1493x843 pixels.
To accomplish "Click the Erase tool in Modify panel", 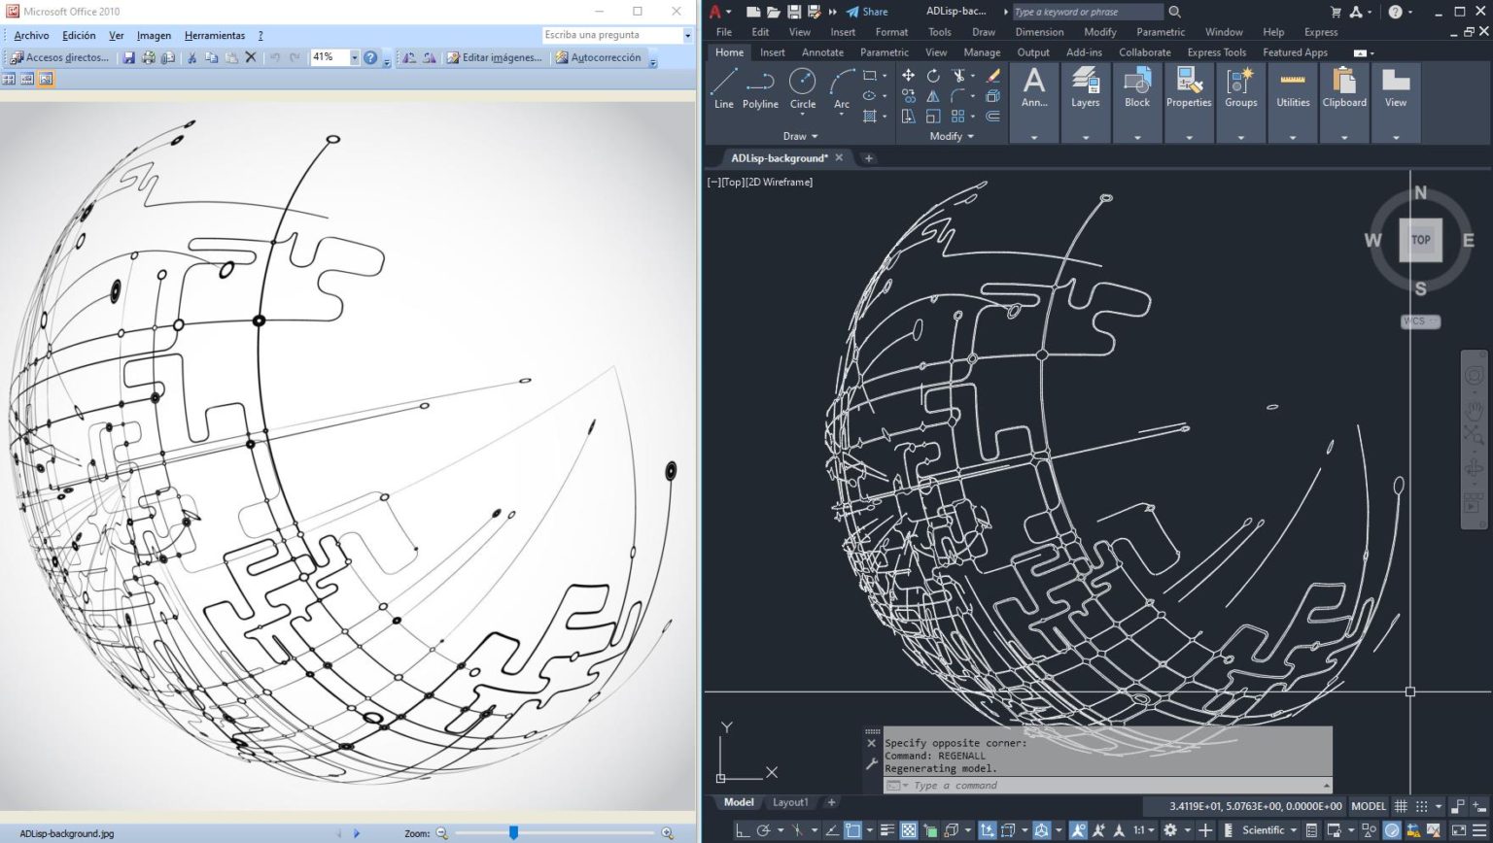I will [993, 76].
